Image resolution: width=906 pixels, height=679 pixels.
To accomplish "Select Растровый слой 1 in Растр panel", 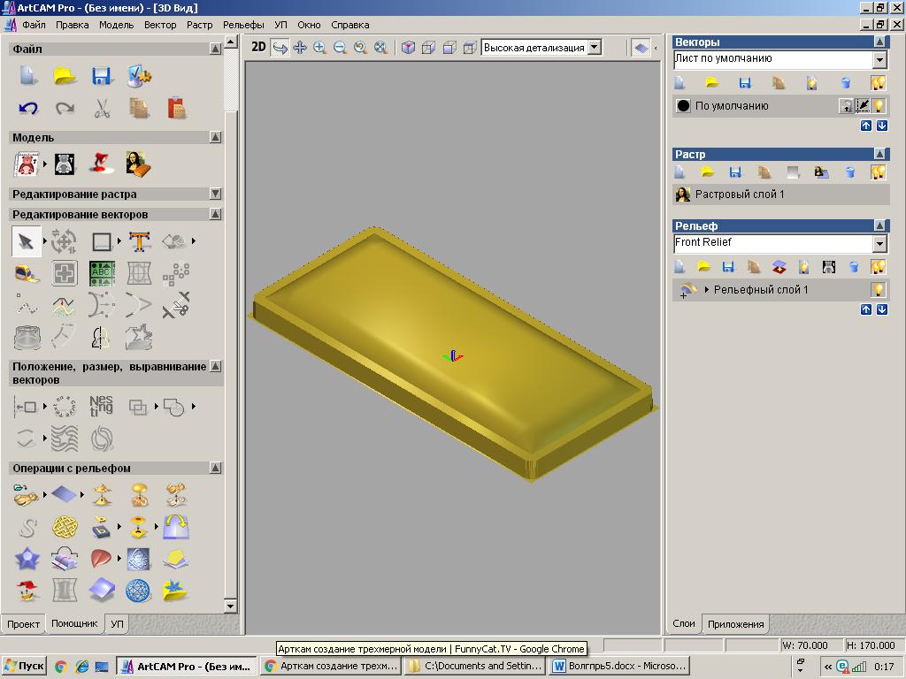I will pyautogui.click(x=739, y=195).
